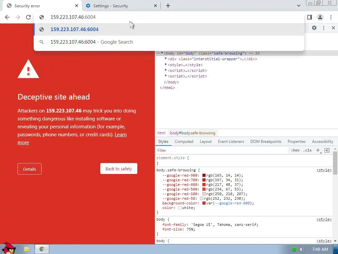The height and width of the screenshot is (254, 338).
Task: Click the --google-red-100 color swatch
Action: point(204,194)
